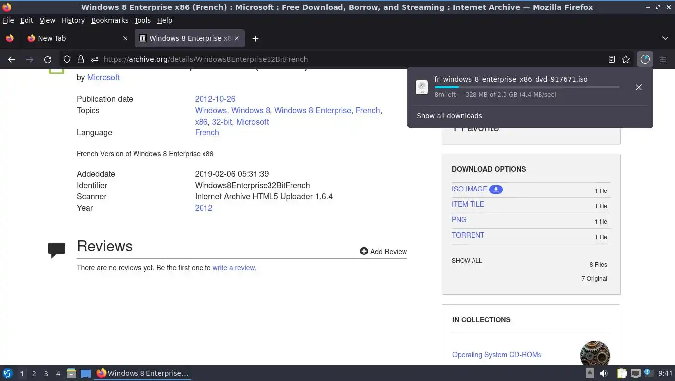Open the Help menu
675x381 pixels.
[165, 20]
